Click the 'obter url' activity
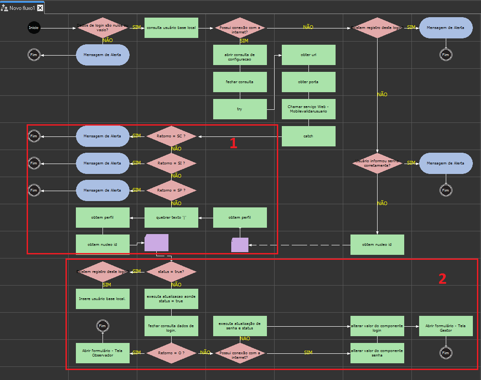481x380 pixels. (x=308, y=55)
